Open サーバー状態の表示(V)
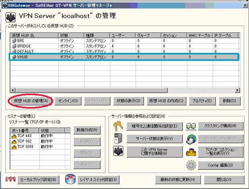249x189 pixels. pyautogui.click(x=155, y=139)
